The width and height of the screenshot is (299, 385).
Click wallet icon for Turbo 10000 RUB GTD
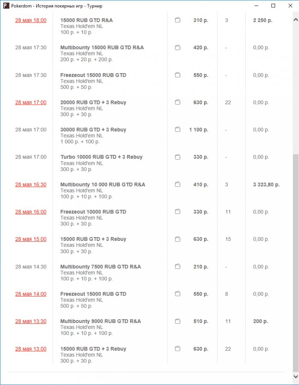tap(178, 157)
